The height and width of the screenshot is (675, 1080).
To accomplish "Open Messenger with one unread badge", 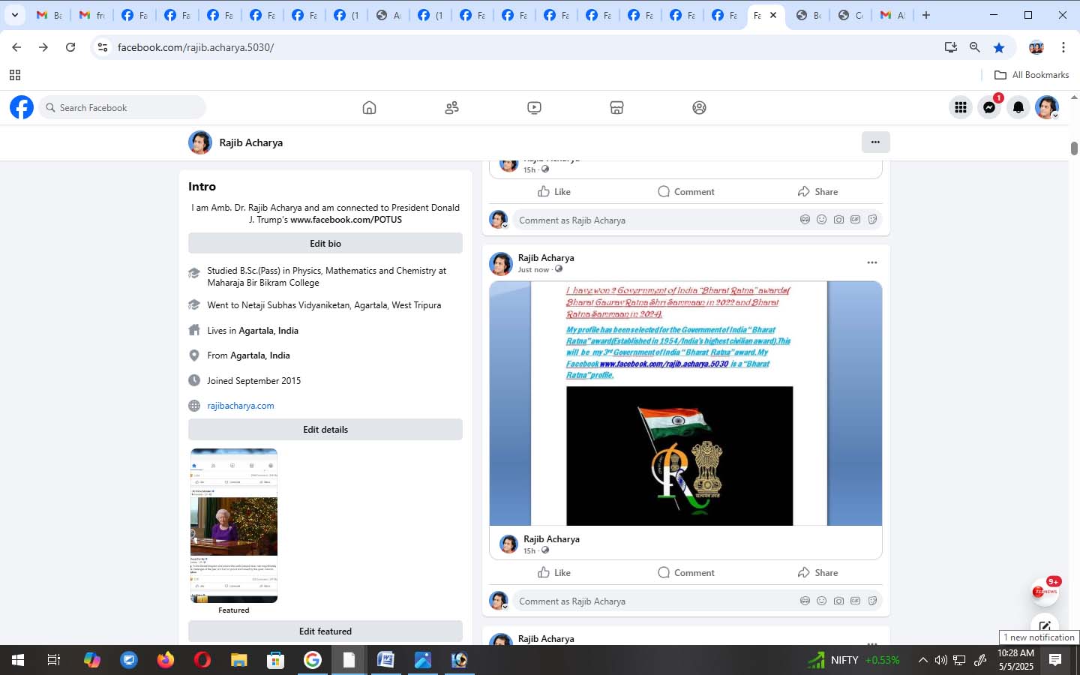I will pyautogui.click(x=989, y=107).
